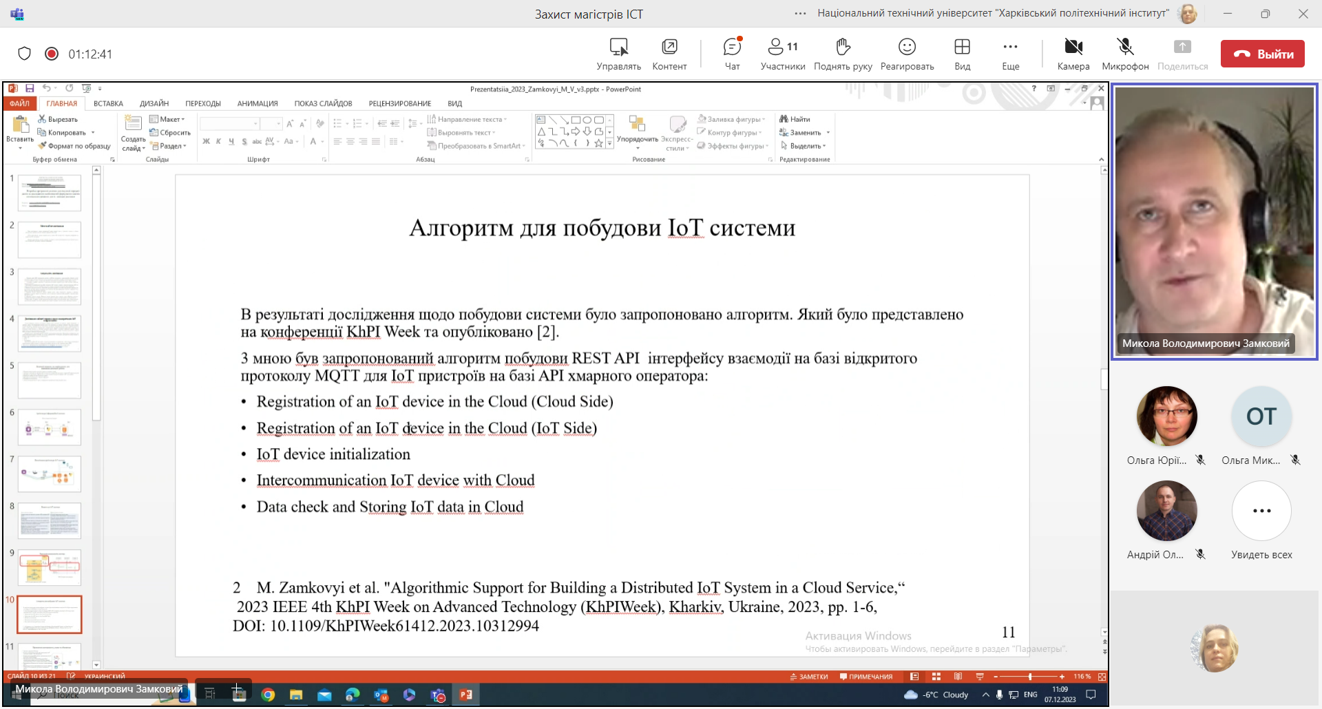Leave the meeting with Выйти button

pyautogui.click(x=1262, y=54)
